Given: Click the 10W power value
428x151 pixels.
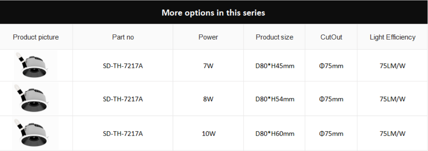Looking at the screenshot, I should tap(208, 134).
